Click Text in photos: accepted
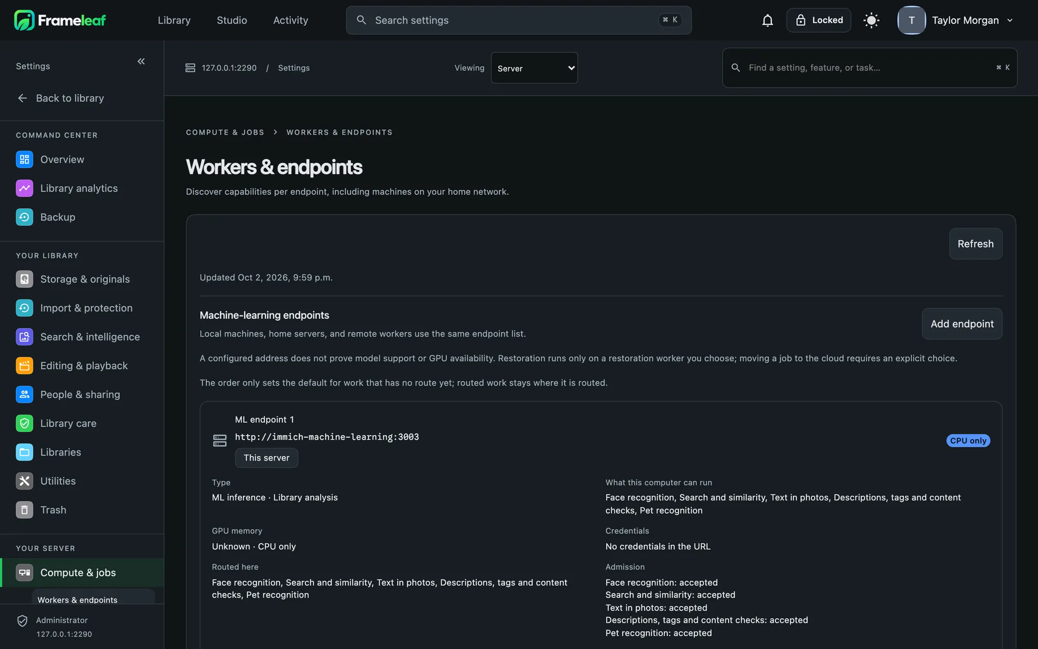This screenshot has width=1038, height=649. coord(656,608)
